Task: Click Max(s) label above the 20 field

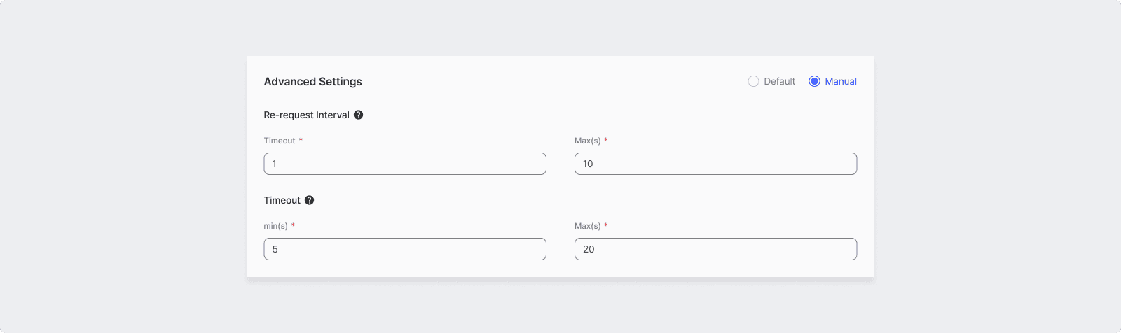Action: pos(588,226)
